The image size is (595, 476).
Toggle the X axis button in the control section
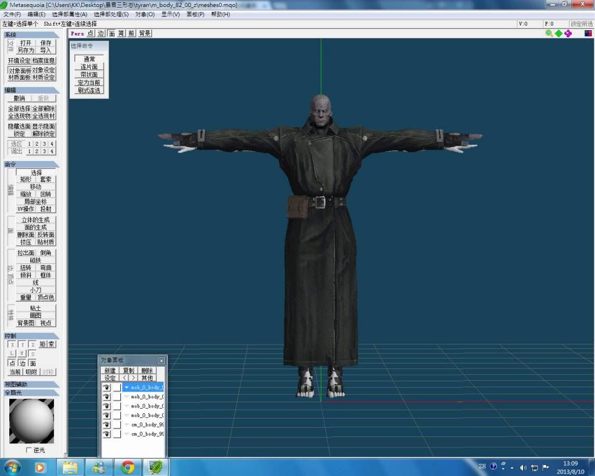12,344
